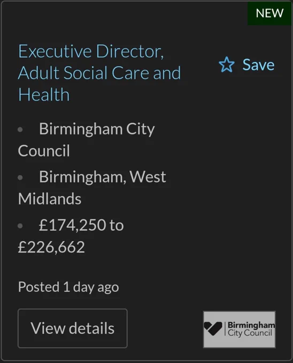Click the £174,250 to salary line
The width and height of the screenshot is (293, 363).
(81, 225)
